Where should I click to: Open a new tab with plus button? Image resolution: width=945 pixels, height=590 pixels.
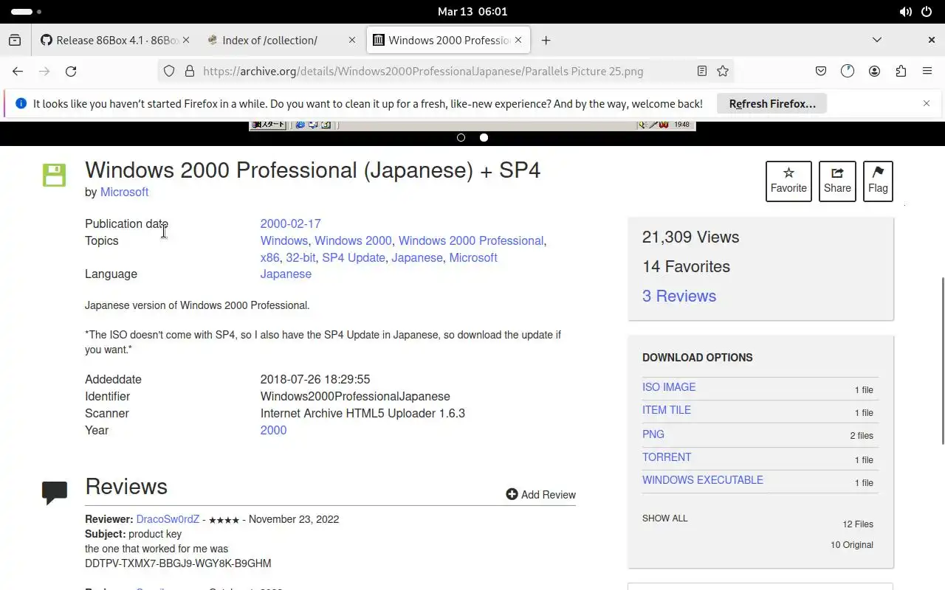[x=546, y=41]
